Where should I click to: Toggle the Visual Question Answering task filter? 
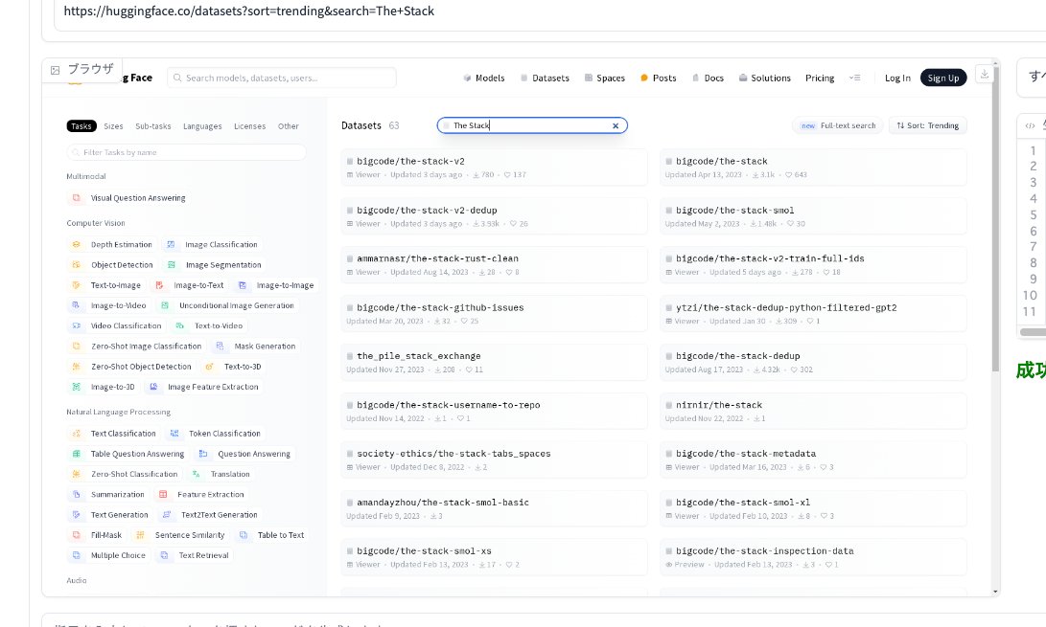tap(128, 198)
